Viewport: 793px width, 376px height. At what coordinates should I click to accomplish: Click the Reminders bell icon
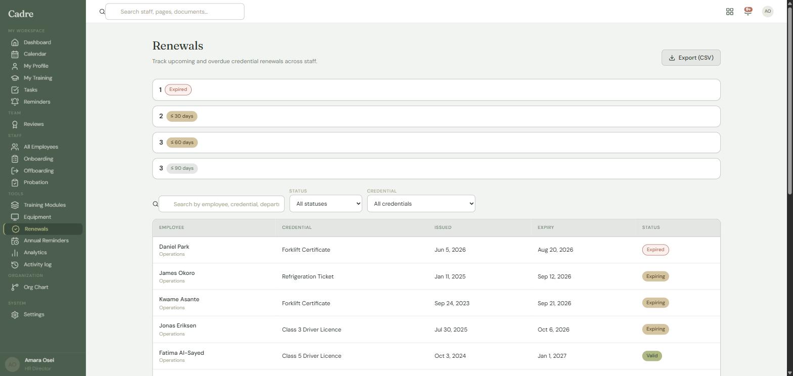point(15,102)
